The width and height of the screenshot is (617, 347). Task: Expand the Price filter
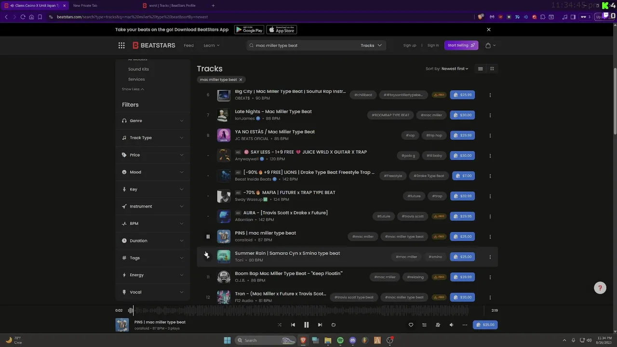pyautogui.click(x=153, y=155)
